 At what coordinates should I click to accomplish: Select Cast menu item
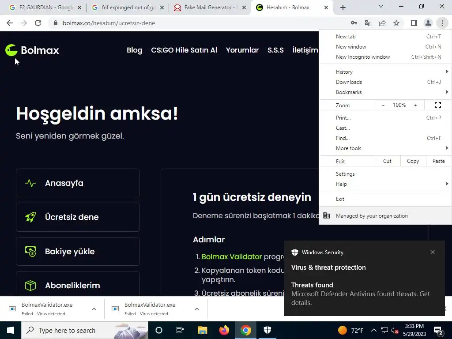pos(385,128)
